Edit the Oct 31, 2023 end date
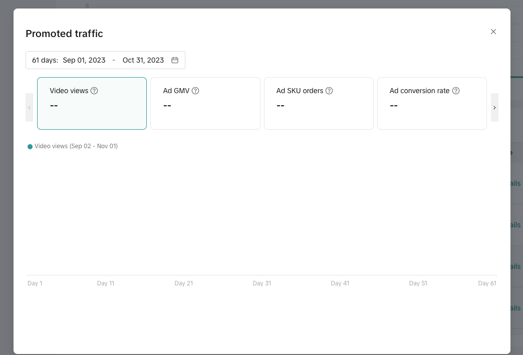This screenshot has width=523, height=355. pyautogui.click(x=143, y=60)
